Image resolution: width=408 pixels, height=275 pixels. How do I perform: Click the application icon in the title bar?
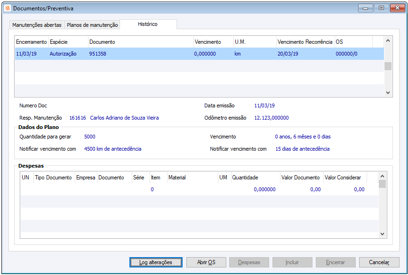[7, 8]
